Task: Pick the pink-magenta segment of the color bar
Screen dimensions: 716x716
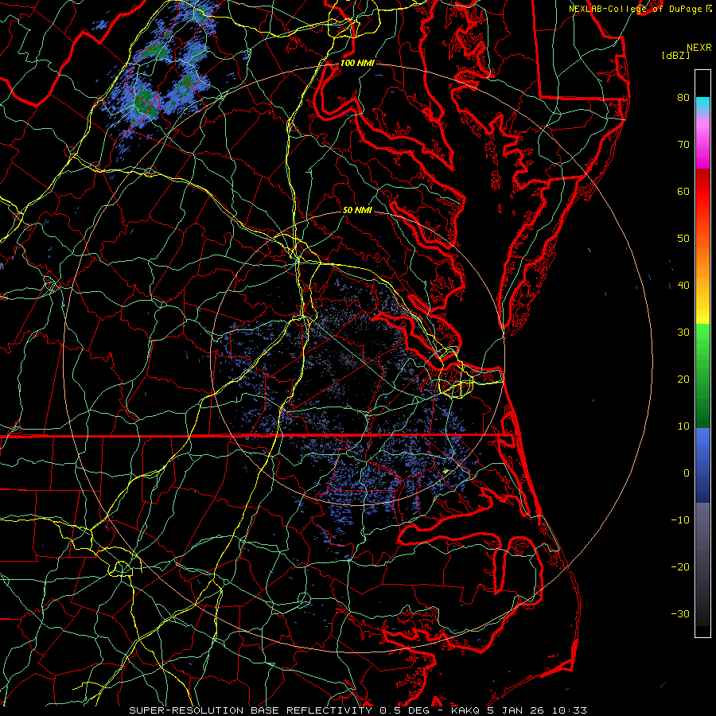Action: 702,142
